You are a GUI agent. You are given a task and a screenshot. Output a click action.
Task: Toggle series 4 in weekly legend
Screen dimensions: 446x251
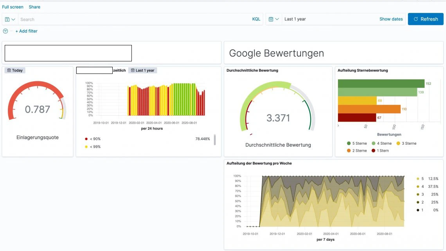pyautogui.click(x=420, y=186)
